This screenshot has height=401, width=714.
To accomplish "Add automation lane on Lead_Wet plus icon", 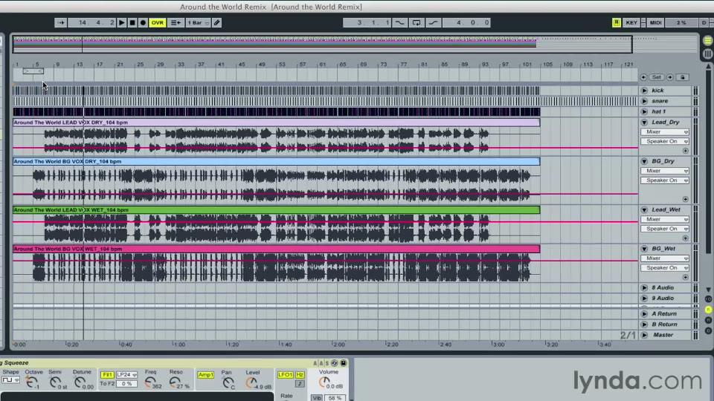I will coord(685,238).
